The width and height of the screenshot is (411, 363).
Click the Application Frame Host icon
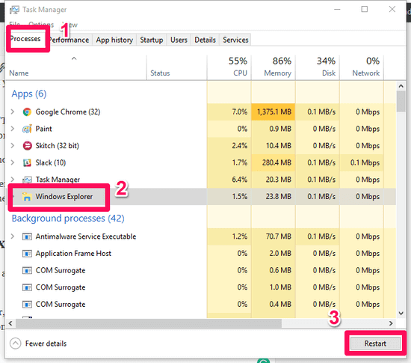tap(27, 254)
